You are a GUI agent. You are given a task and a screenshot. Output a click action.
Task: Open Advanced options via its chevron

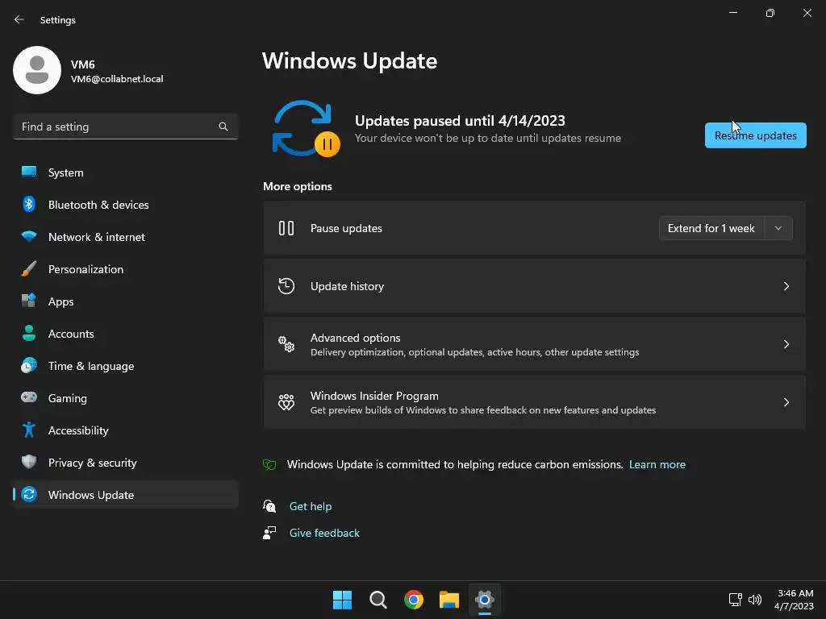[x=786, y=344]
